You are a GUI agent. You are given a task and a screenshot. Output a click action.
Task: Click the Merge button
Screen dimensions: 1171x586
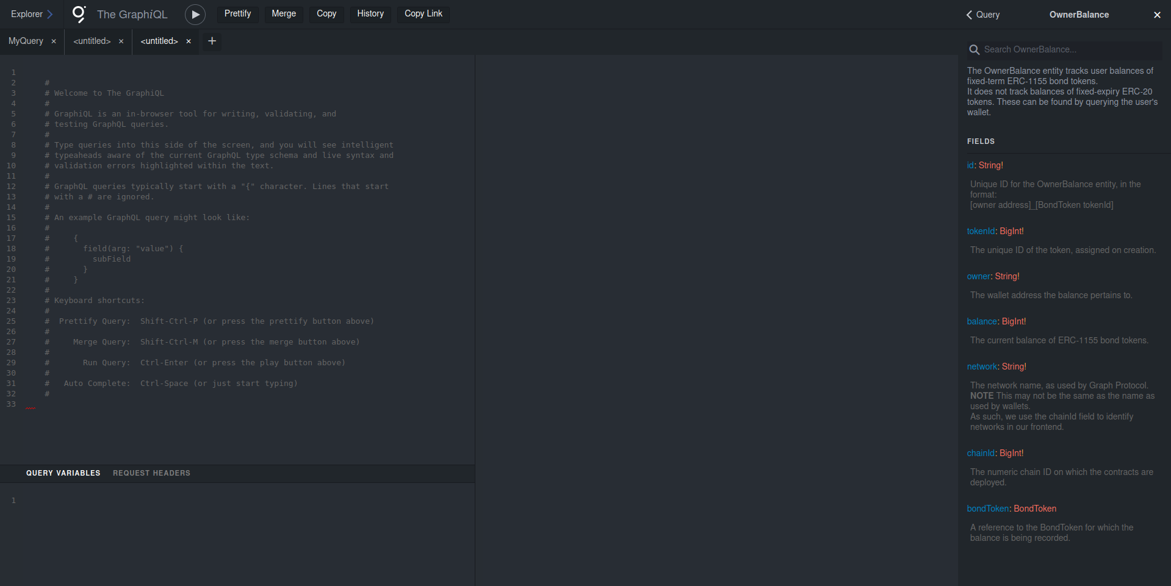pos(284,14)
